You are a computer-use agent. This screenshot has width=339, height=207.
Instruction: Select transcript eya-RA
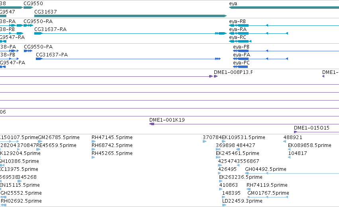pos(259,33)
